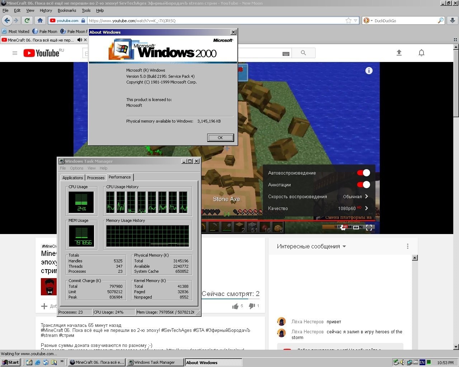Click the page scrollbar down arrow

pyautogui.click(x=456, y=347)
